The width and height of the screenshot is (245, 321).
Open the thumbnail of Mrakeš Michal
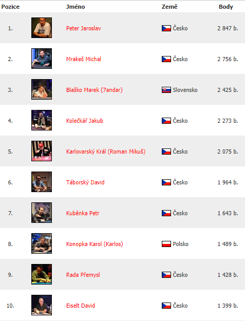click(42, 59)
